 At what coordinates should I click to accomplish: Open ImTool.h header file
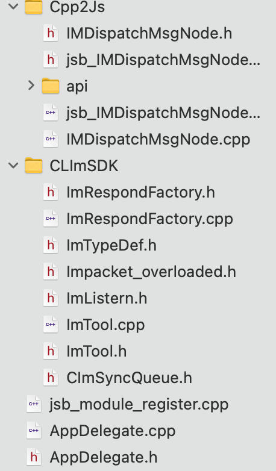[x=96, y=351]
